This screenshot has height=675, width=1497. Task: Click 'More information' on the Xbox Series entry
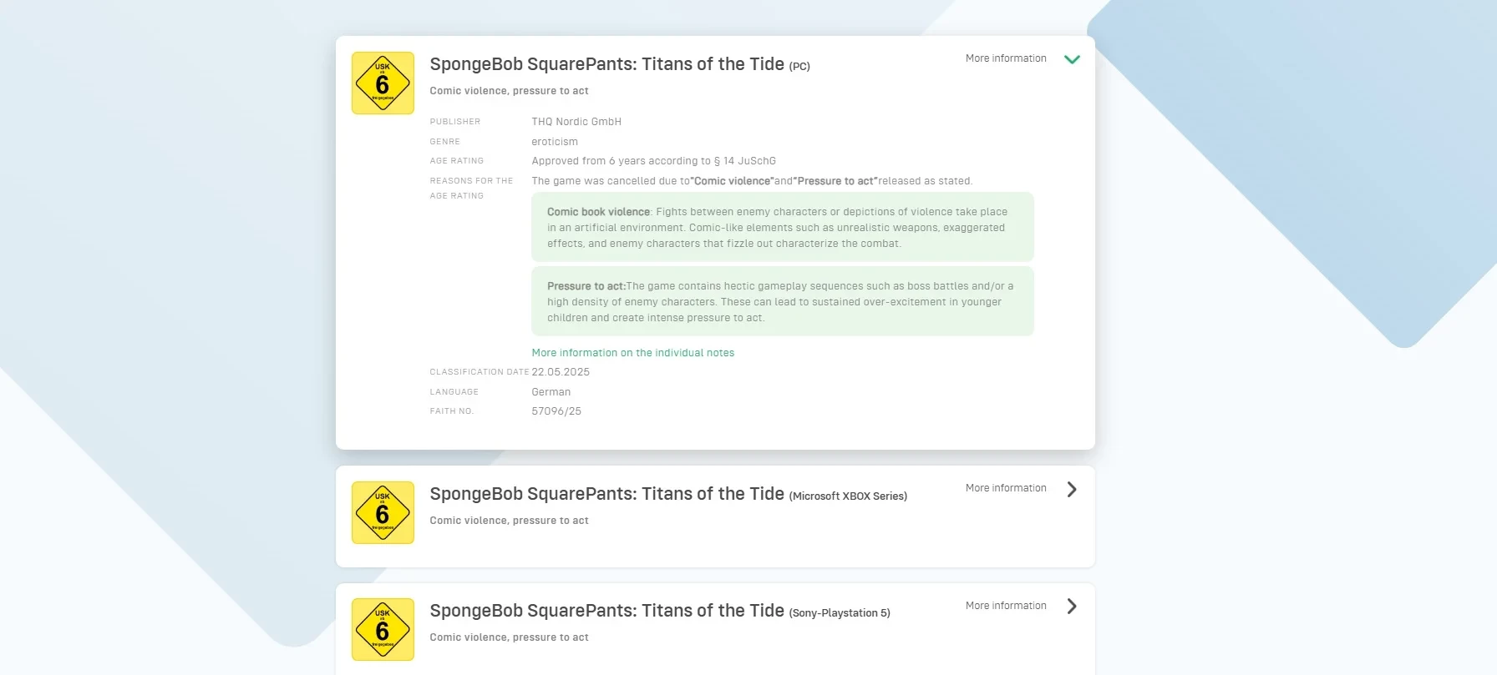click(1006, 488)
